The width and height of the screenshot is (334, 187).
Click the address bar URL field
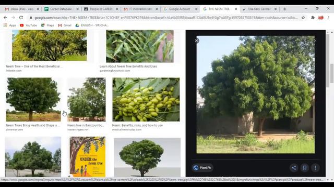tap(166, 18)
